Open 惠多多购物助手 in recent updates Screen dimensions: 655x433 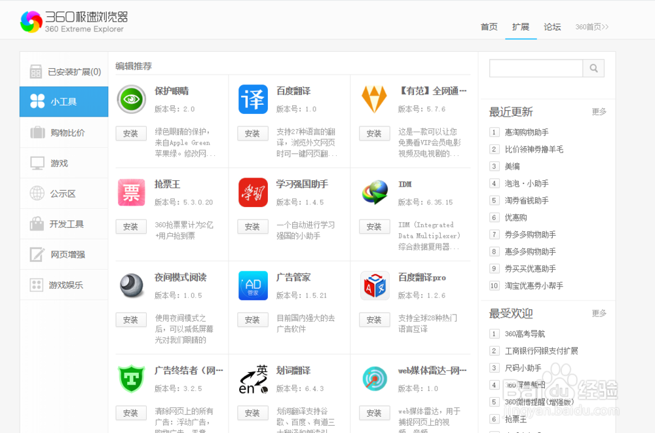coord(531,252)
